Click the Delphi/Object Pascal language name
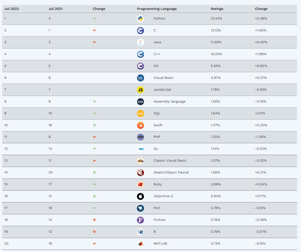The image size is (301, 252). pyautogui.click(x=171, y=173)
